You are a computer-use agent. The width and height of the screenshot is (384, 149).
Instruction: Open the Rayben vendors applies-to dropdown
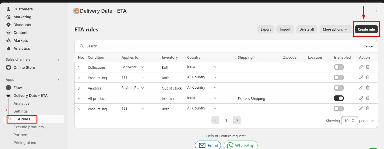click(133, 88)
